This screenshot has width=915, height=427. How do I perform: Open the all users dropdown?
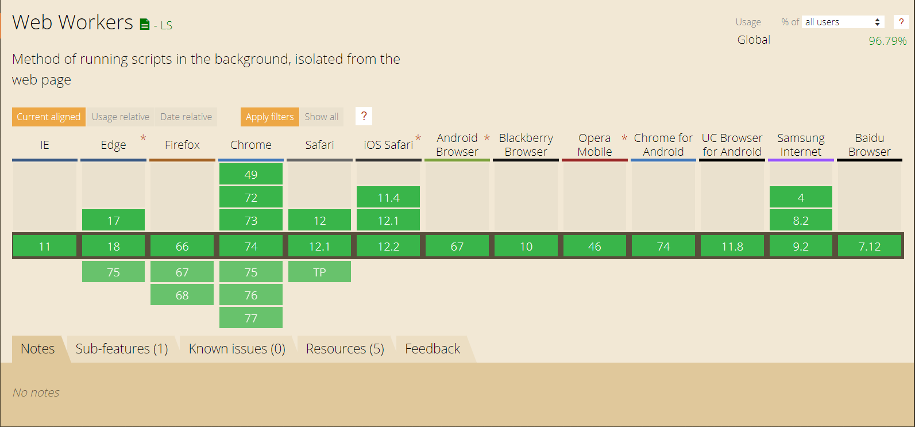[843, 22]
